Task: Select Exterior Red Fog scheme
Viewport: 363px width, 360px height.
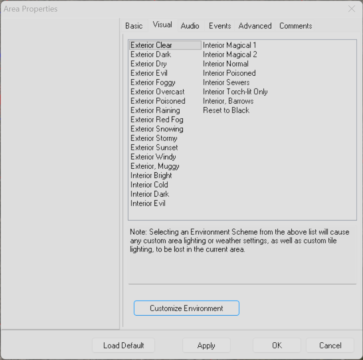Action: (157, 120)
